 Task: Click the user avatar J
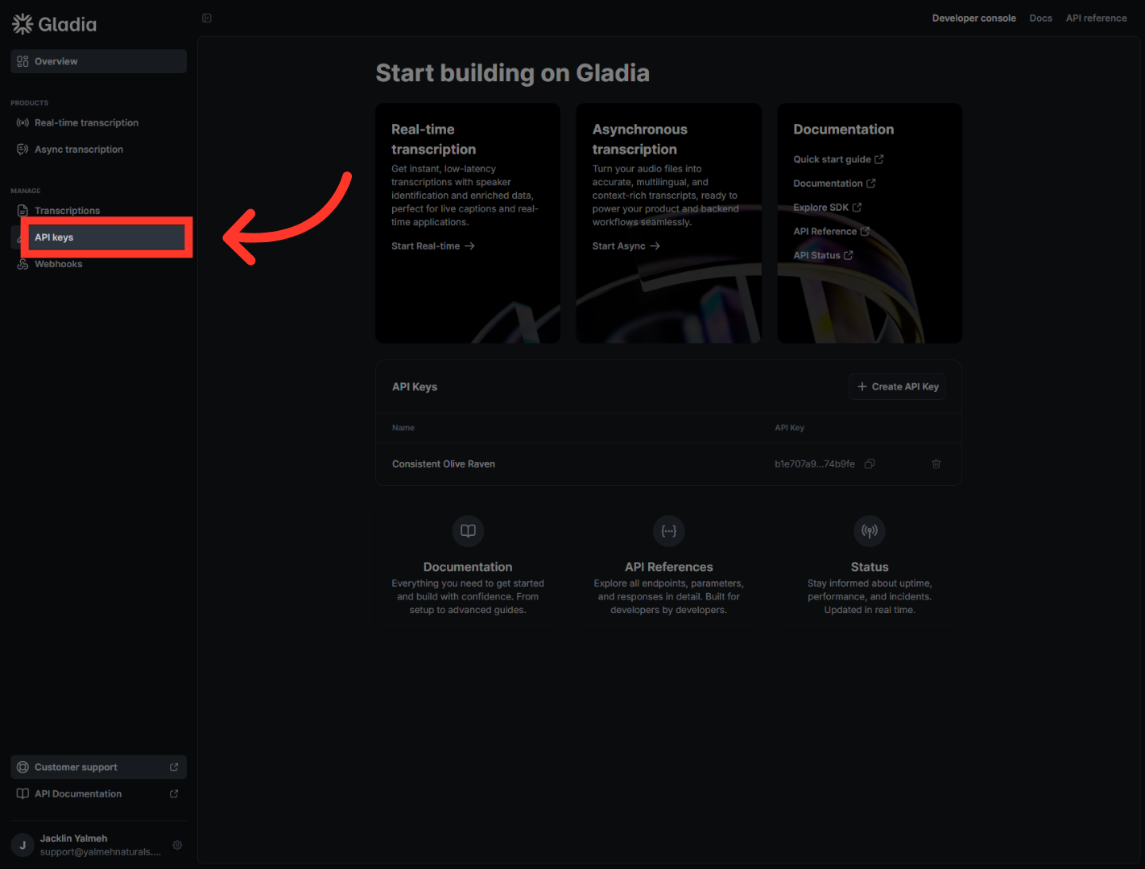[x=23, y=845]
